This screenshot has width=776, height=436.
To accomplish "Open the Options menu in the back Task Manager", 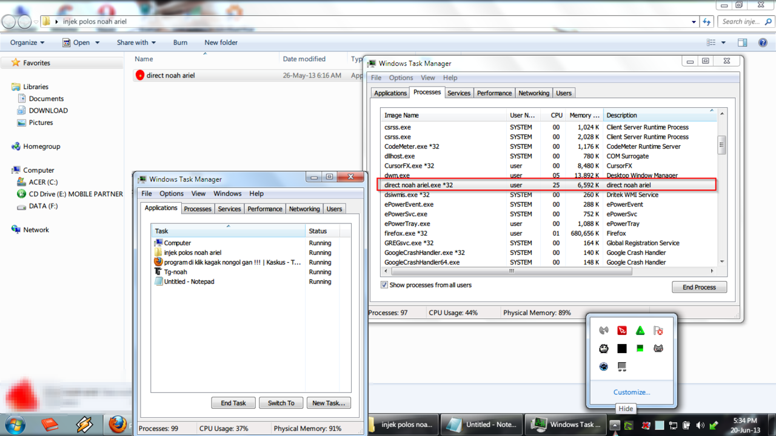I will click(x=401, y=78).
